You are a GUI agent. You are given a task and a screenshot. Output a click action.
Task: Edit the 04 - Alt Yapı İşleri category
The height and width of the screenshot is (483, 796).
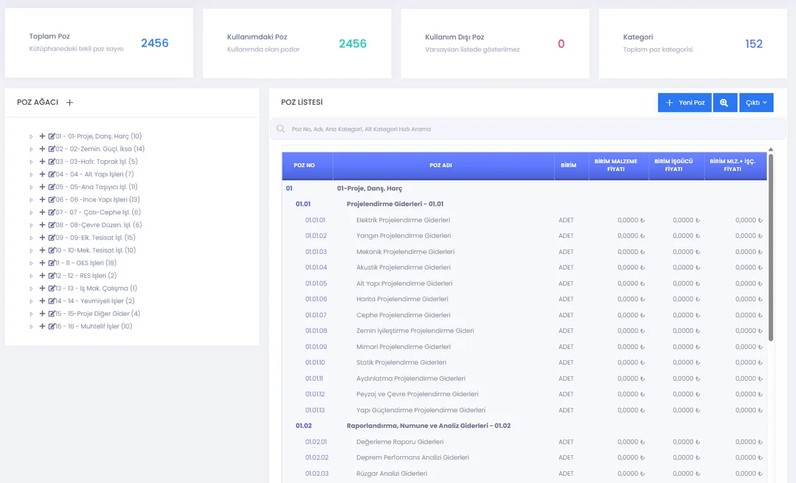[52, 174]
